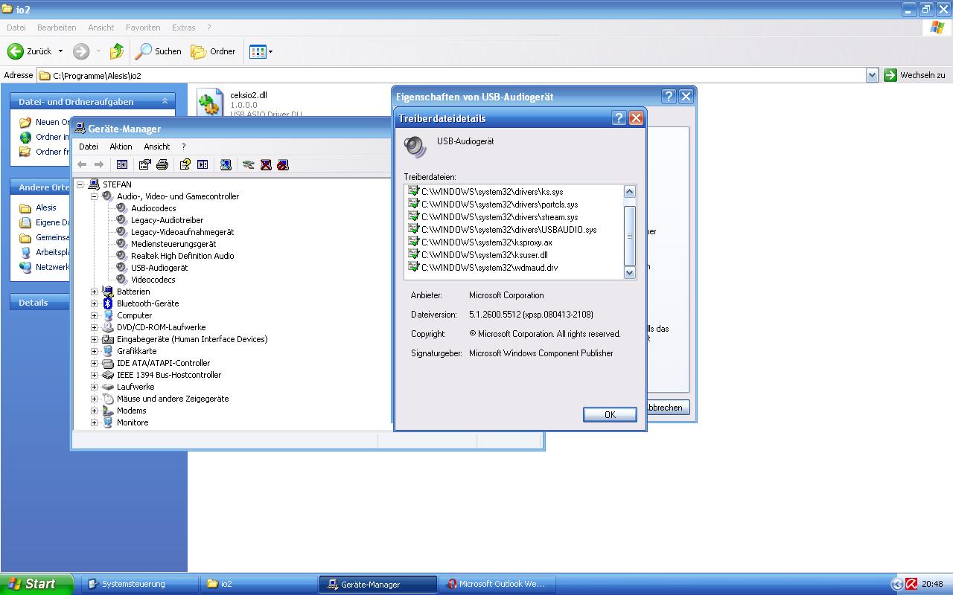This screenshot has height=595, width=953.
Task: Open Ansicht menu in Geräte-Manager
Action: (157, 147)
